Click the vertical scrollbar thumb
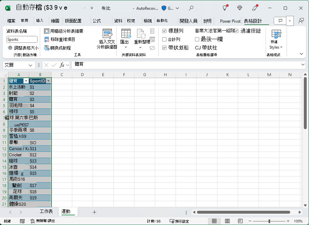Screen dimensions: 309x225 pyautogui.click(x=305, y=103)
